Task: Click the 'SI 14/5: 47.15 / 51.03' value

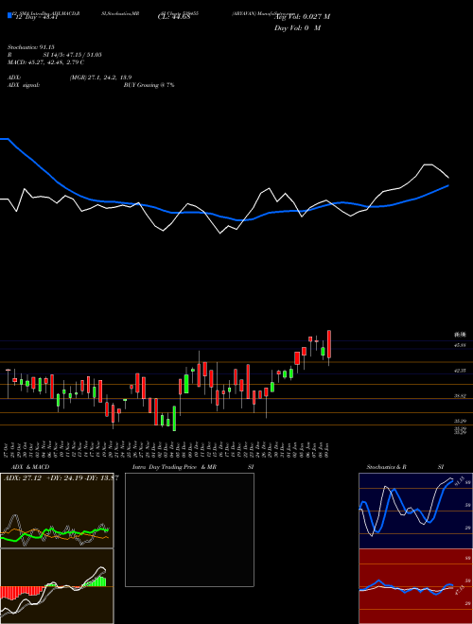Action: tap(72, 55)
